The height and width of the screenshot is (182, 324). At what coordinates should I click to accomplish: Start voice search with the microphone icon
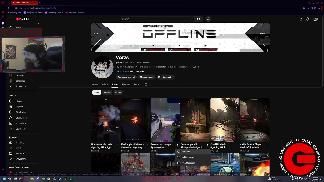point(208,19)
